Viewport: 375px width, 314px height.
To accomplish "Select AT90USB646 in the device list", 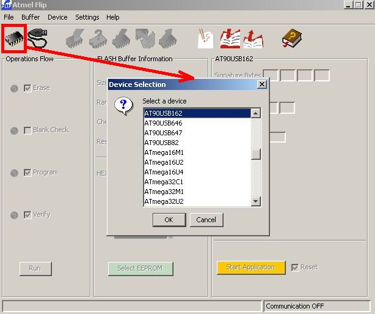I will [197, 123].
